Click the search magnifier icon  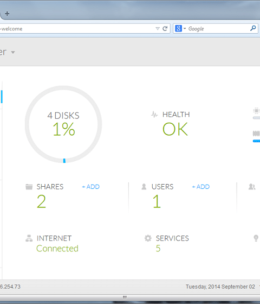(x=253, y=28)
